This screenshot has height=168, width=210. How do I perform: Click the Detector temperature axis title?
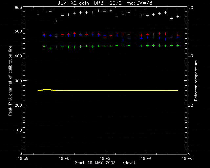pyautogui.click(x=196, y=80)
